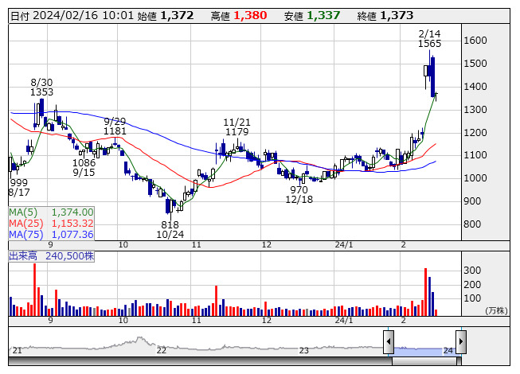Click the 1600 price axis label
Image resolution: width=520 pixels, height=374 pixels.
click(x=475, y=41)
